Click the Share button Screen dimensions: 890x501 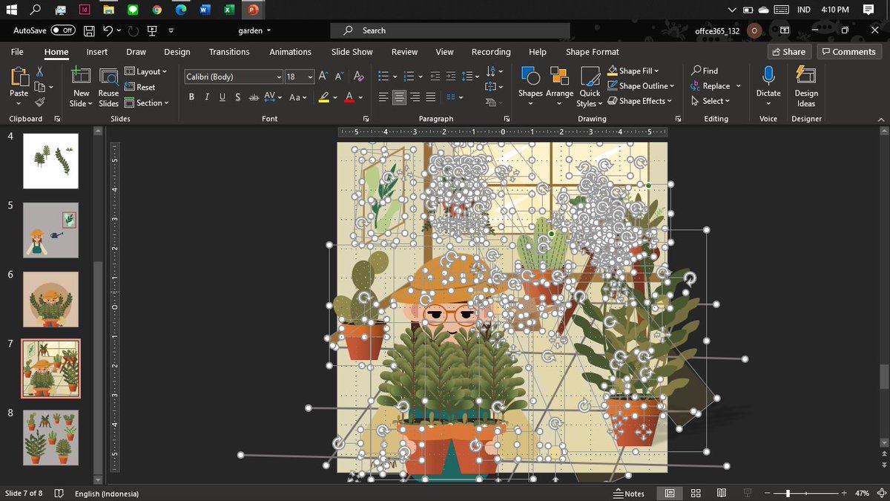788,52
